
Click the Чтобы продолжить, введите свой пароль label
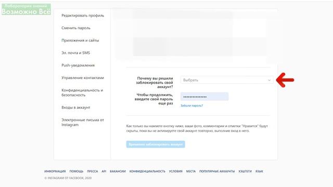pyautogui.click(x=154, y=99)
